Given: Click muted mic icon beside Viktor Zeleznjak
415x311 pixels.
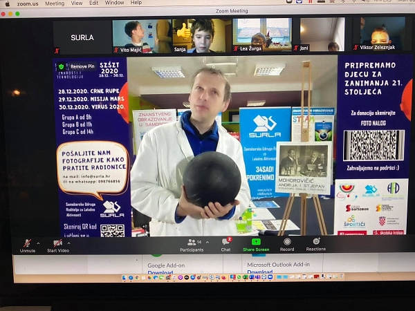Looking at the screenshot, I should [x=356, y=47].
